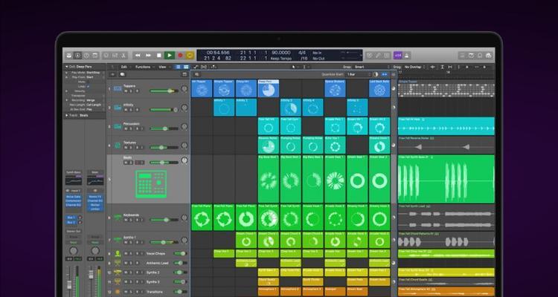Select the Free Fall Synth Bass region in the timeline
Image resolution: width=558 pixels, height=297 pixels.
pyautogui.click(x=446, y=179)
